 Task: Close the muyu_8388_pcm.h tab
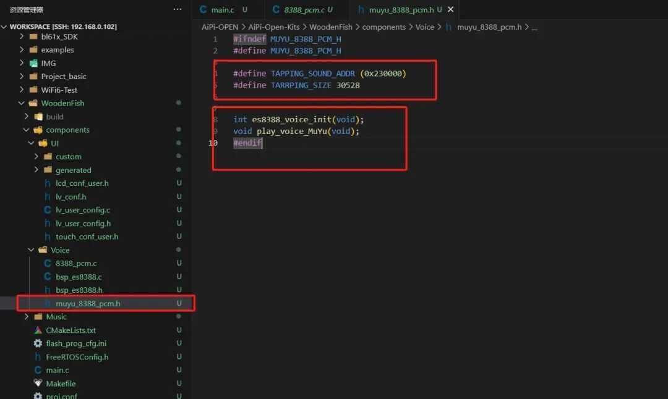(x=451, y=9)
